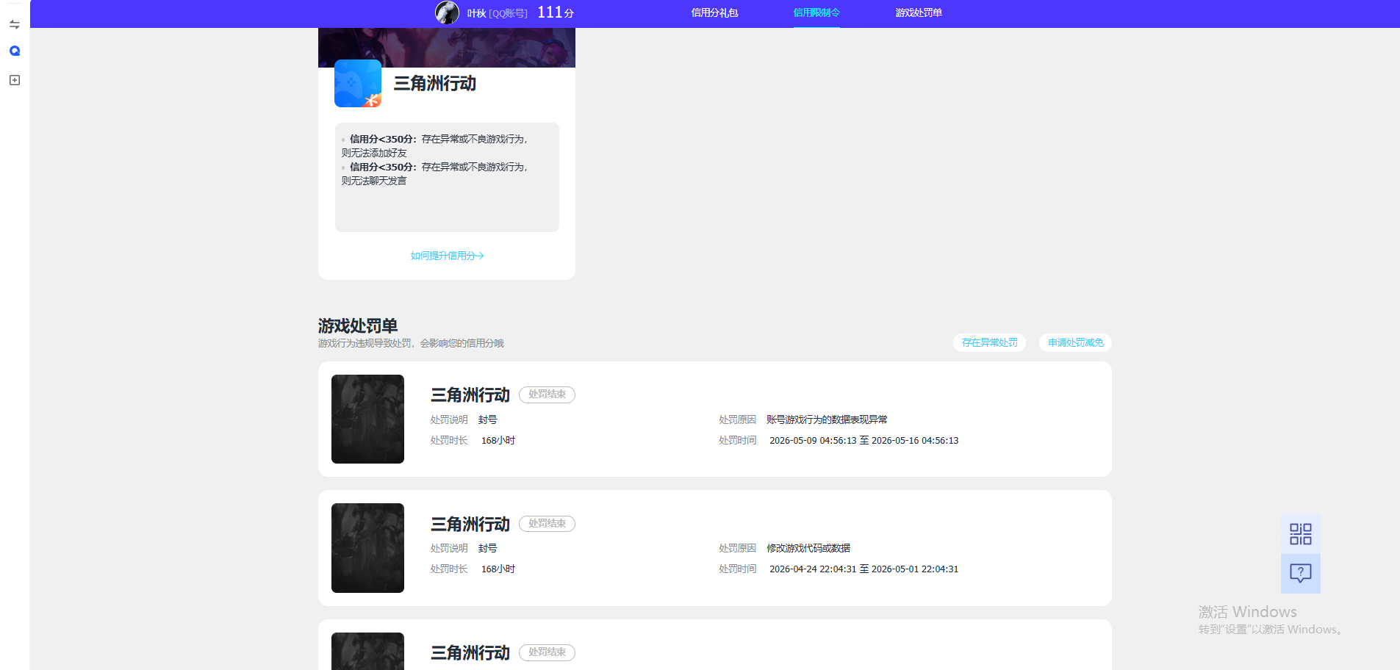Open the 如何提升信用分 link
1400x670 pixels.
(x=447, y=256)
